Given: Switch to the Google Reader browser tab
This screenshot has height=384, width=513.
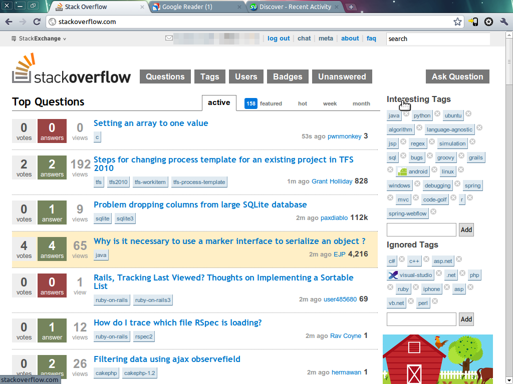Looking at the screenshot, I should pyautogui.click(x=197, y=7).
